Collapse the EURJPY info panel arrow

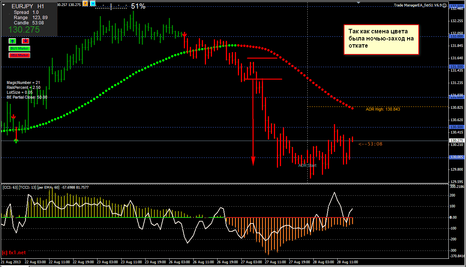tap(4, 5)
